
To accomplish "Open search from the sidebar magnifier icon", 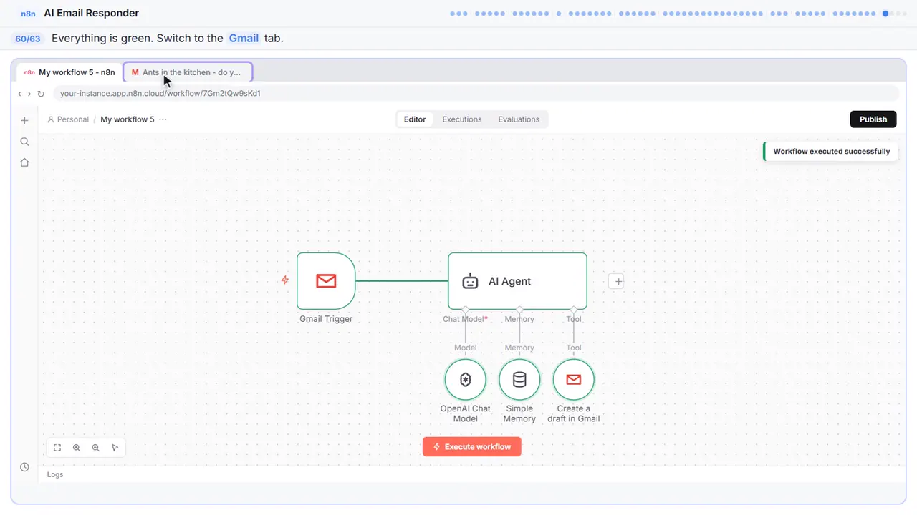I will [x=24, y=142].
